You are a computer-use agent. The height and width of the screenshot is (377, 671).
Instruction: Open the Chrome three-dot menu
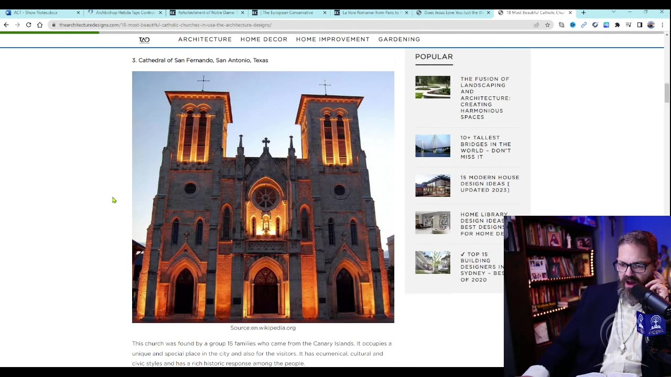point(663,25)
